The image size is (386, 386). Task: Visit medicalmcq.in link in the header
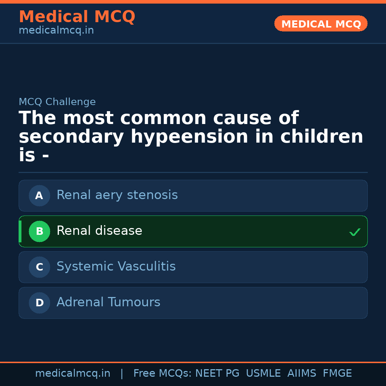[56, 30]
